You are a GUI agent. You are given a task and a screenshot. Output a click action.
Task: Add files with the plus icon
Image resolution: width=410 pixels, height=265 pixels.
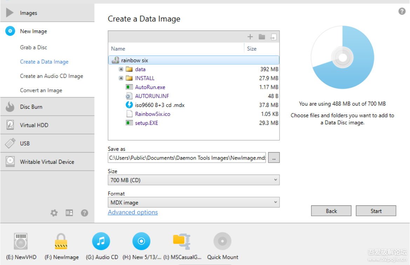coord(250,36)
